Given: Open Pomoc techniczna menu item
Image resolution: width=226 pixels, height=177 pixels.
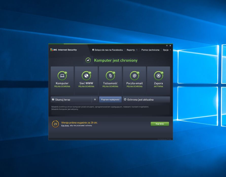Looking at the screenshot, I should tap(150, 50).
